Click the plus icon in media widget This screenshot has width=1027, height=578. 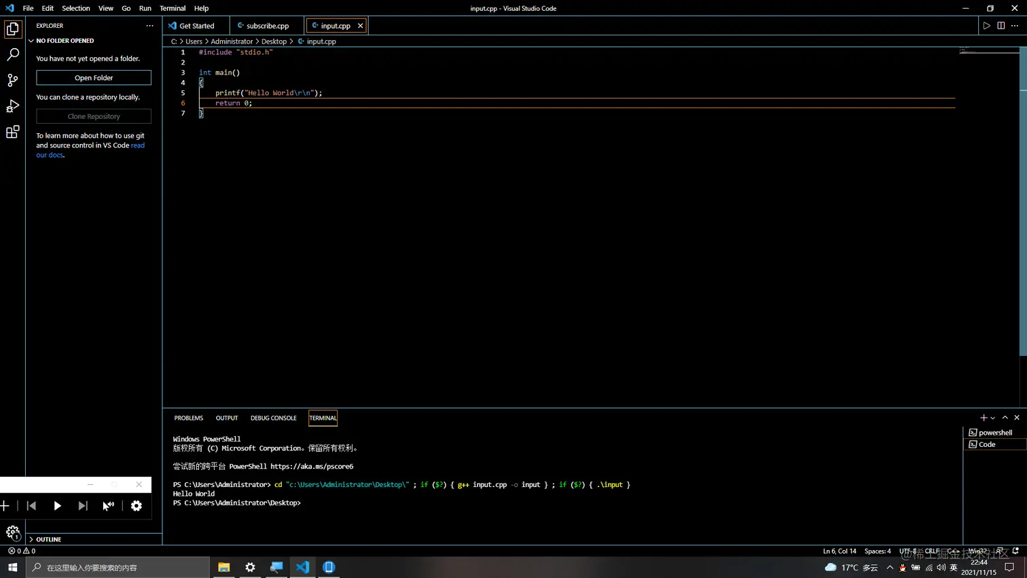point(5,506)
